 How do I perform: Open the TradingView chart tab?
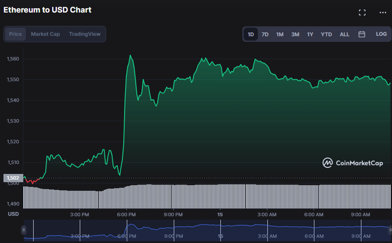(x=85, y=34)
